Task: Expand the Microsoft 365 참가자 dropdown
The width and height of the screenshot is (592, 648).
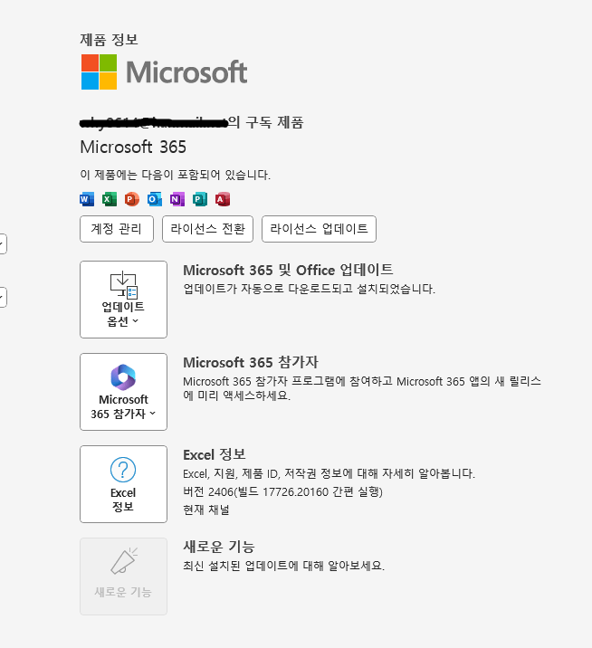Action: (x=124, y=392)
